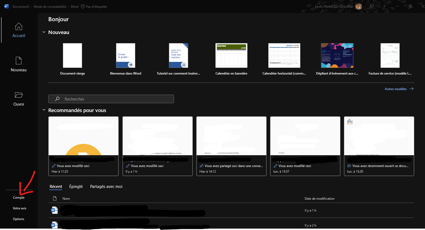Screen dimensions: 425x230
Task: Collapse the Recommandés pour vous section
Action: pos(44,110)
